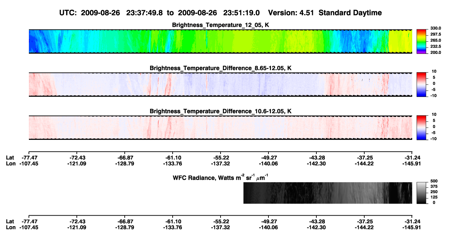This screenshot has height=235, width=458.
Task: Select the 8.65-12.05 difference image strip
Action: (x=220, y=85)
